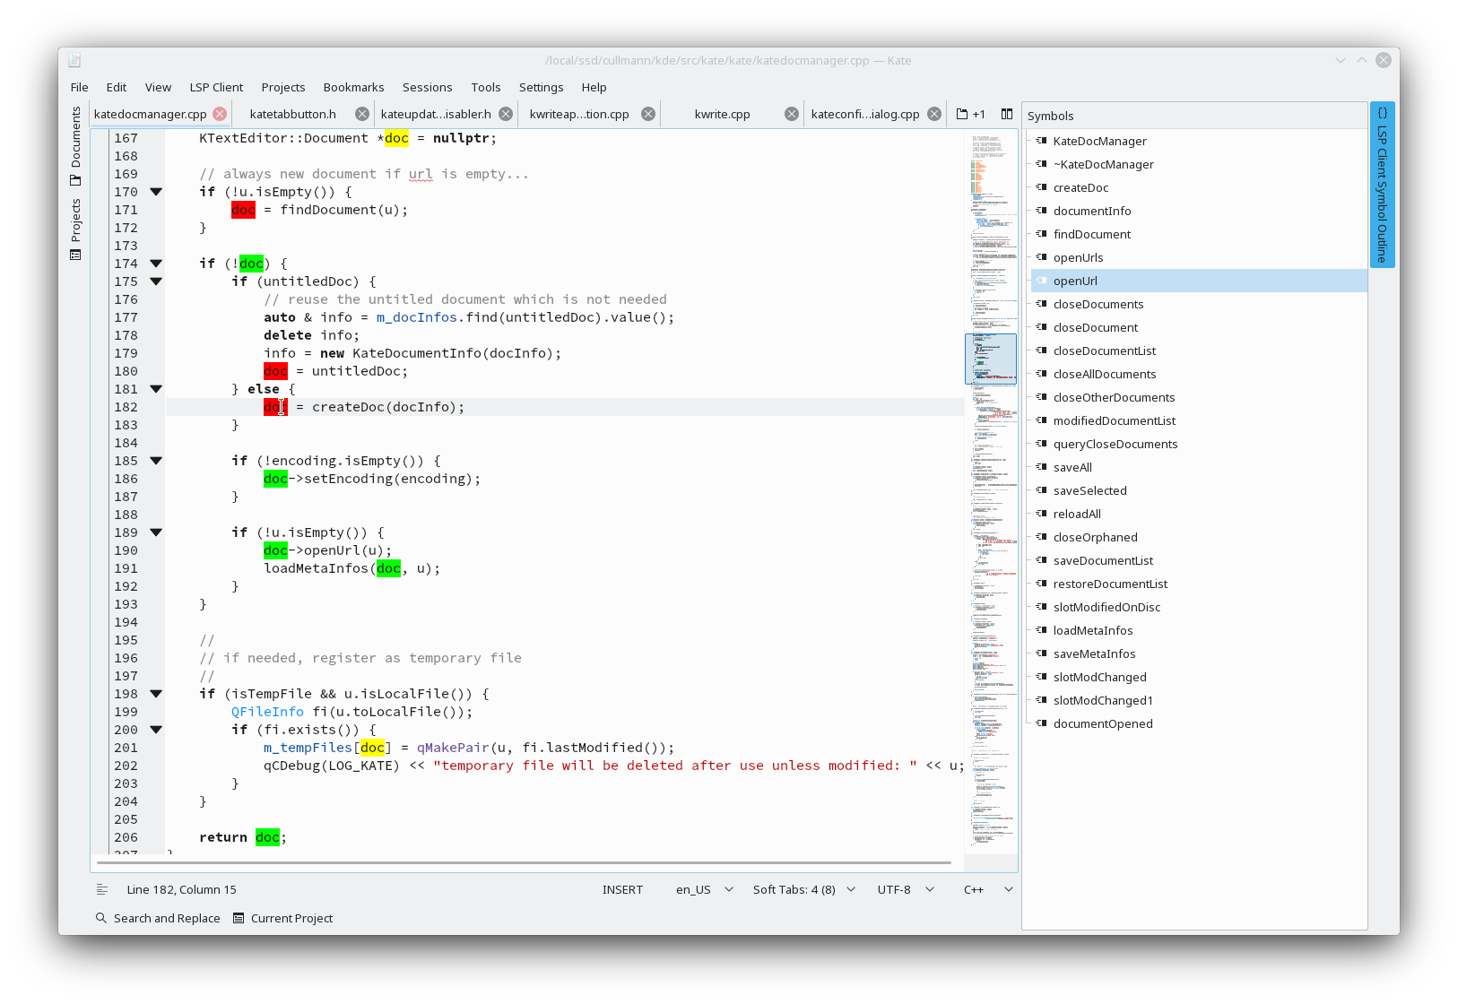The height and width of the screenshot is (1004, 1458).
Task: Open the Search and Replace panel
Action: point(158,918)
